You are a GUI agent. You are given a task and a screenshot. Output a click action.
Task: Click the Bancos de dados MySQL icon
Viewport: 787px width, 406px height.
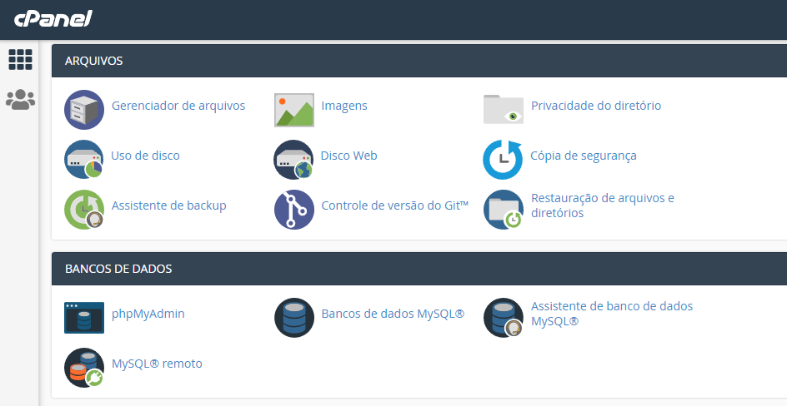tap(294, 317)
